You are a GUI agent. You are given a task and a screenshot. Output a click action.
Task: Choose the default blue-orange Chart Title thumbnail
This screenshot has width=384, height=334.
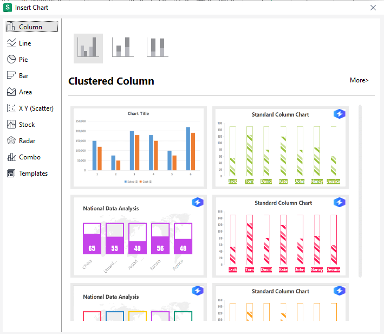139,147
